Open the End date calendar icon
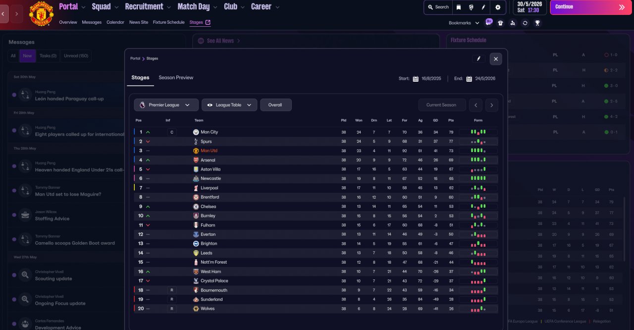This screenshot has width=634, height=330. click(x=469, y=78)
